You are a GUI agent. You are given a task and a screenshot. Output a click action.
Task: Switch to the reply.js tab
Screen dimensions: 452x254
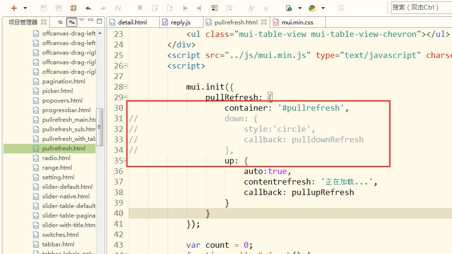tap(181, 22)
